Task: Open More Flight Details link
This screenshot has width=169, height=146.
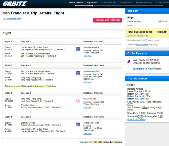Action: point(136,119)
